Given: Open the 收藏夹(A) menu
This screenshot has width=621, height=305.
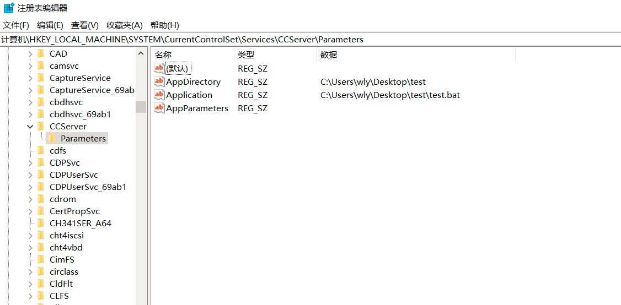Looking at the screenshot, I should click(124, 25).
